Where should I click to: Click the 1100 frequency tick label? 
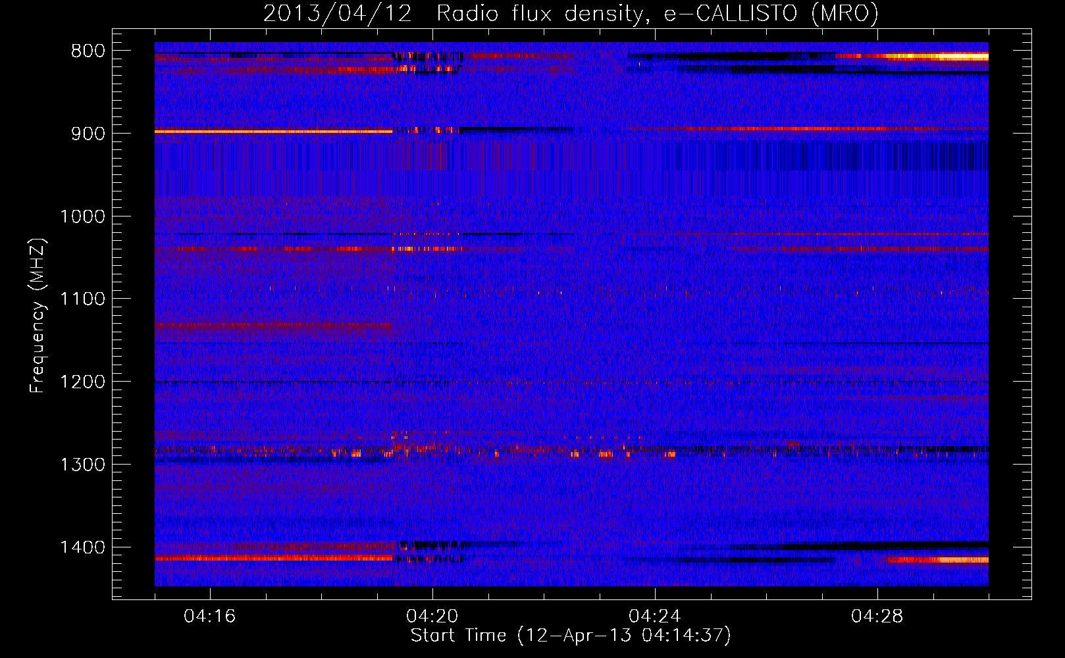coord(82,299)
